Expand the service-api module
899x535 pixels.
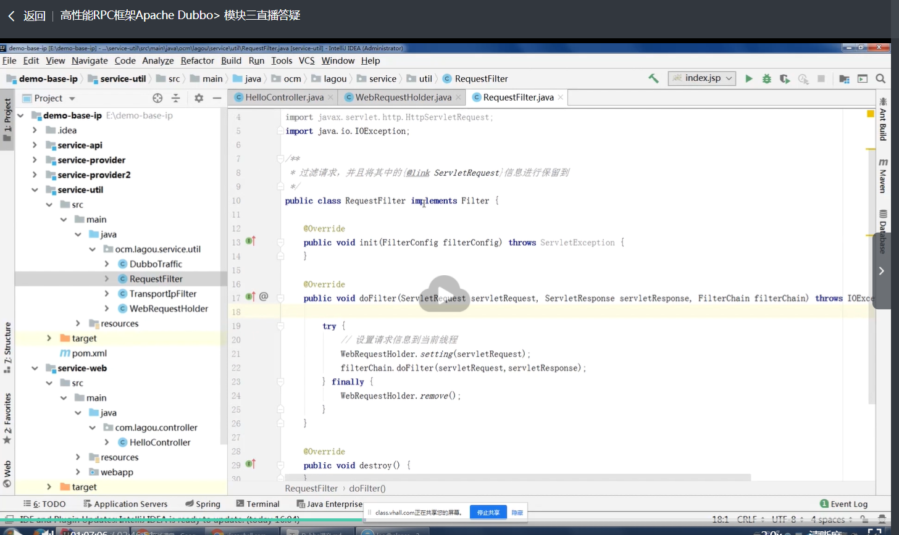35,145
